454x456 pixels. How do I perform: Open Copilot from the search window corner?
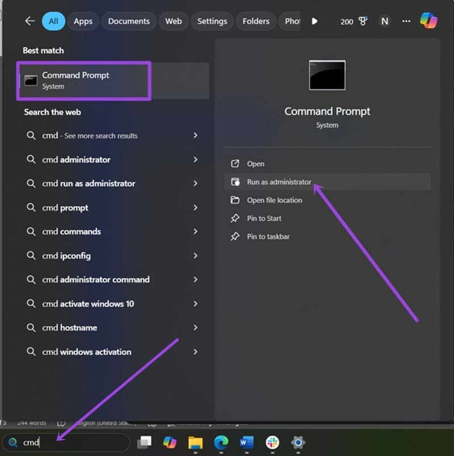[429, 20]
